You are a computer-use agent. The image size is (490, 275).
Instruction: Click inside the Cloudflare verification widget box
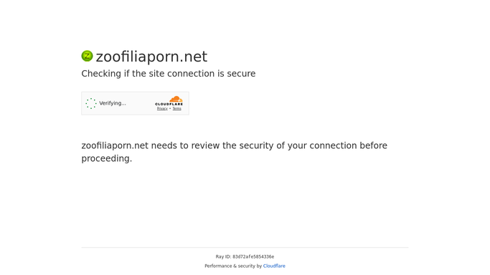tap(136, 103)
